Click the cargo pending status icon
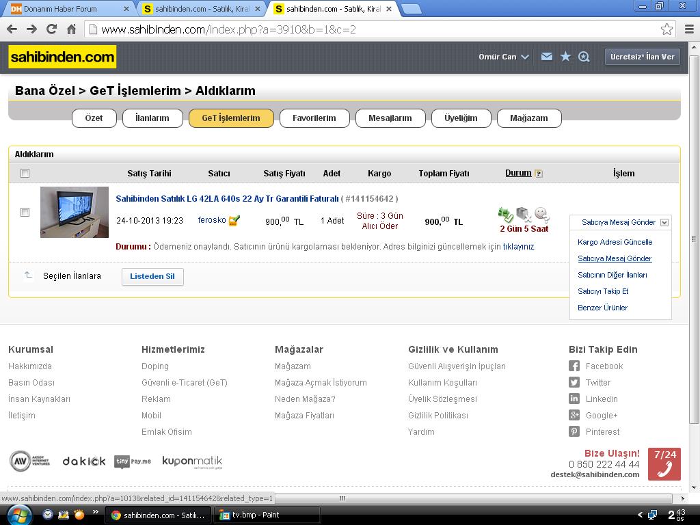Viewport: 700px width, 525px height. tap(523, 215)
